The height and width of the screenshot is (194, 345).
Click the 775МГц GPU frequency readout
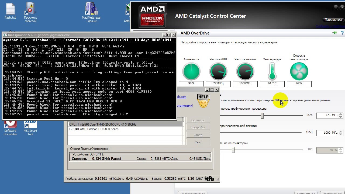click(218, 84)
